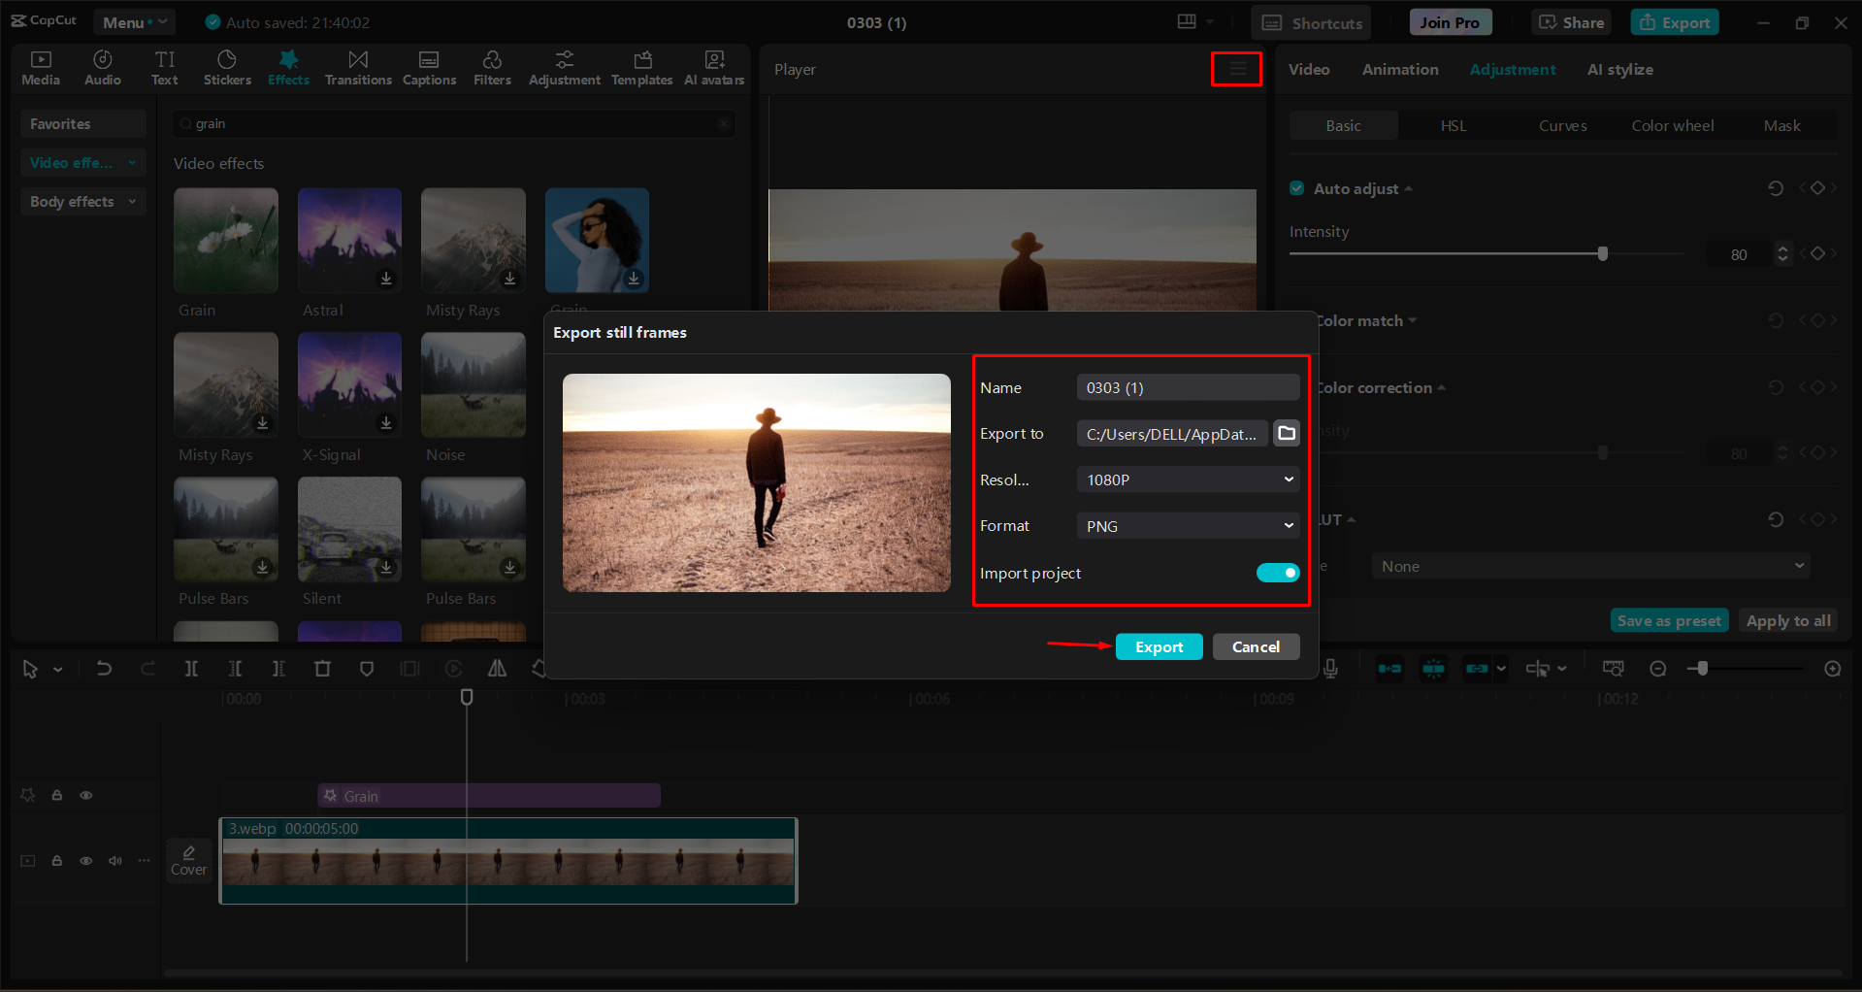Open the Resolution dropdown set to 1080P
The height and width of the screenshot is (992, 1862).
point(1187,479)
